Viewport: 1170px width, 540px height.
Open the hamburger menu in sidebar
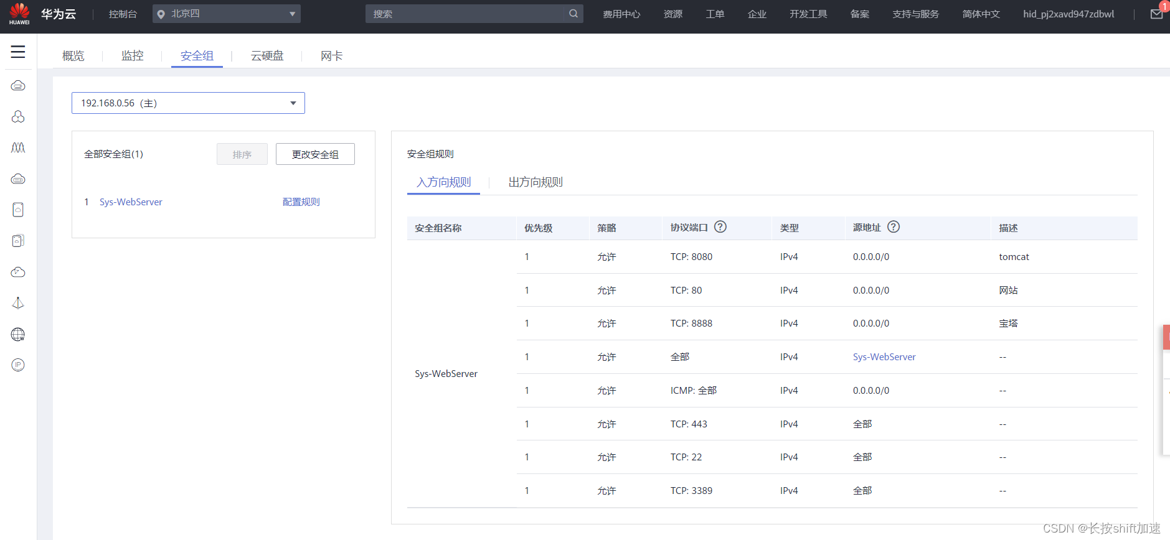[18, 52]
